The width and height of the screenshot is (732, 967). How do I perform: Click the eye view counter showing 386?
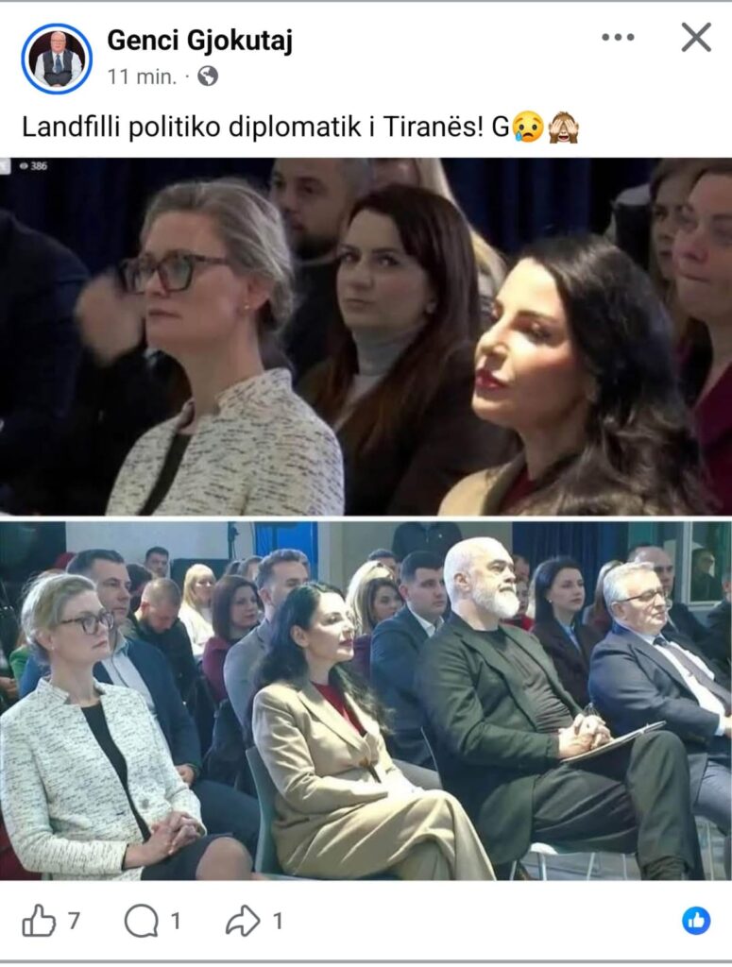pos(33,165)
